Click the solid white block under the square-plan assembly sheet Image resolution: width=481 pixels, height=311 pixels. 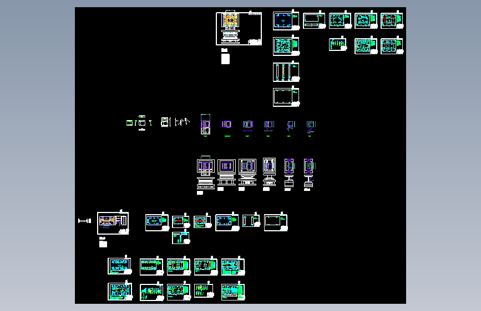coord(225,59)
